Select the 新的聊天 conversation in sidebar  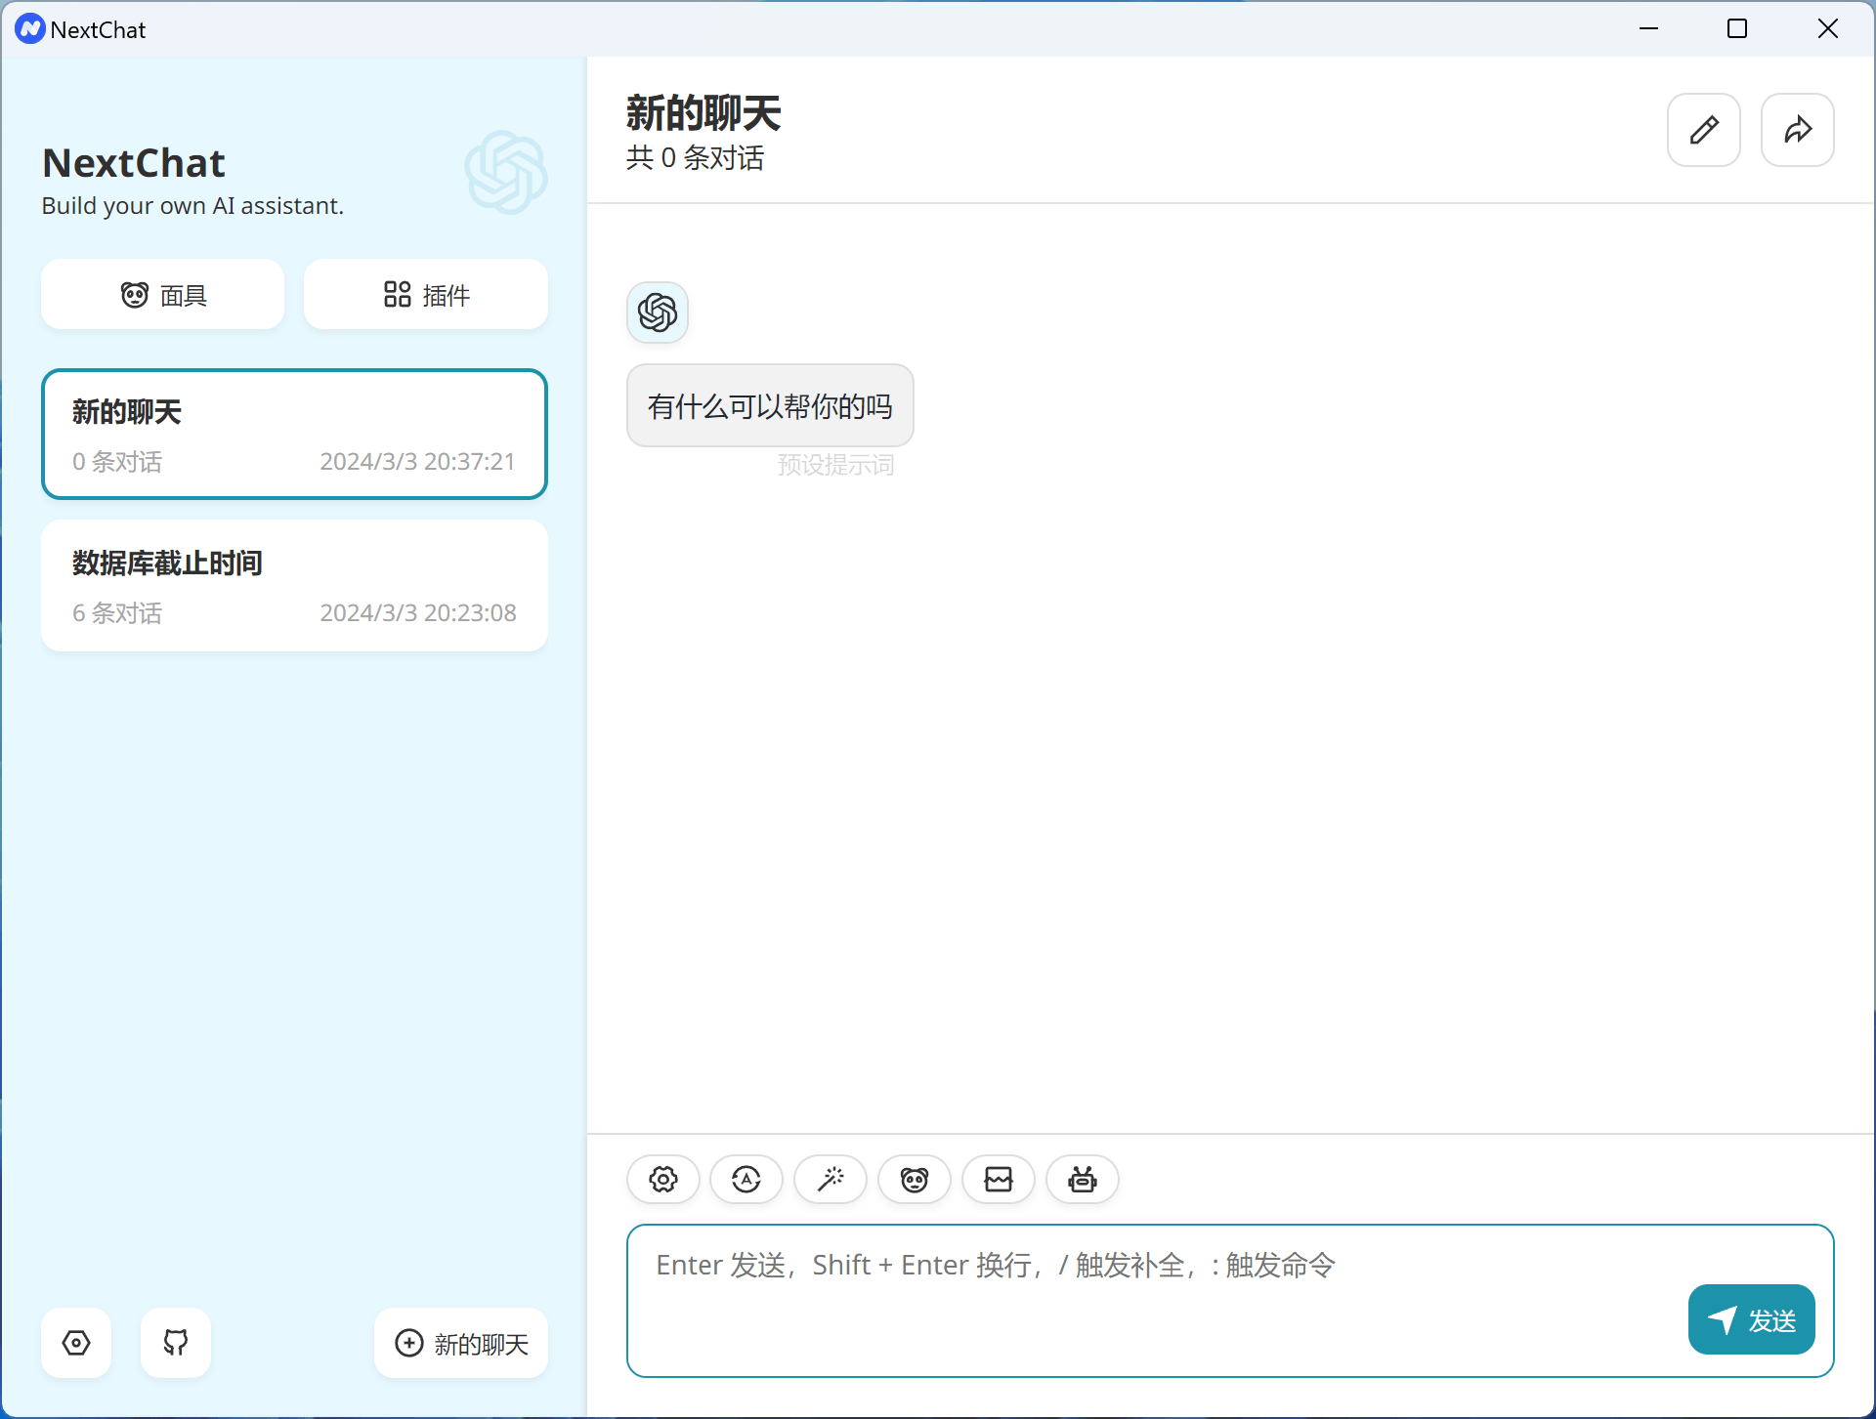(x=294, y=434)
